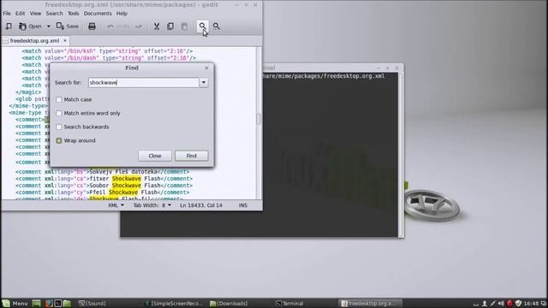Open the Tab Width dropdown in status bar

pyautogui.click(x=152, y=205)
